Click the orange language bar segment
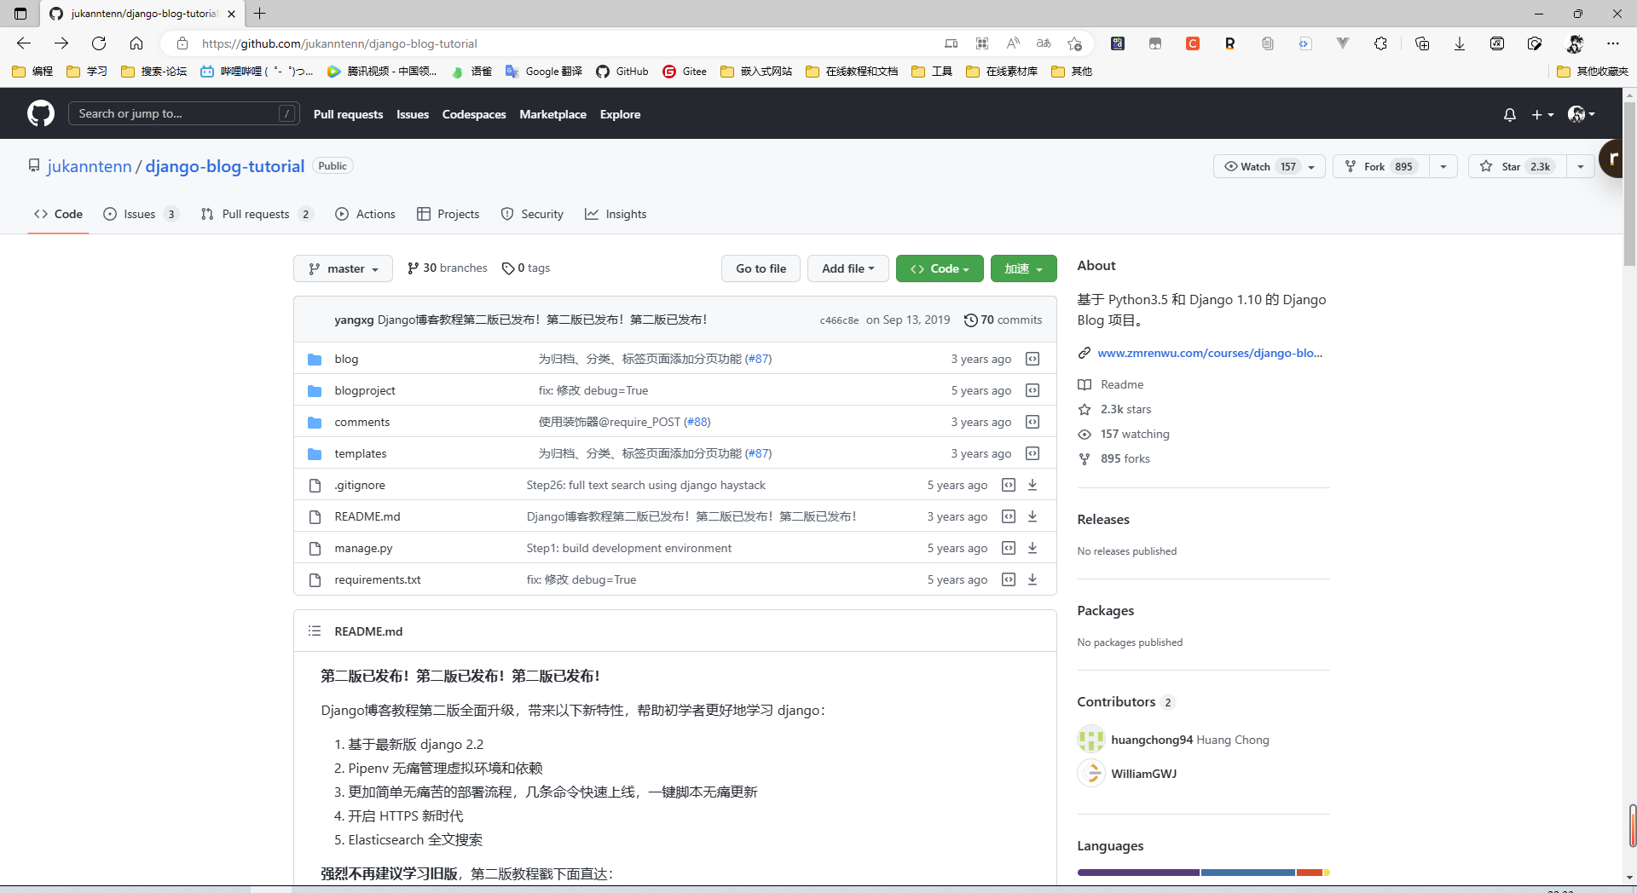1637x893 pixels. click(1310, 873)
